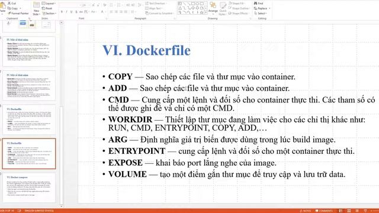Justify the paragraph text
Image resolution: width=379 pixels, height=213 pixels.
point(126,12)
